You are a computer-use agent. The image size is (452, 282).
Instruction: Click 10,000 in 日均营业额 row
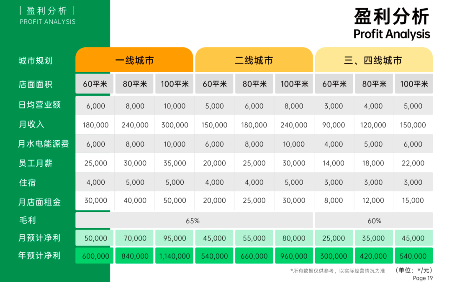coord(175,106)
